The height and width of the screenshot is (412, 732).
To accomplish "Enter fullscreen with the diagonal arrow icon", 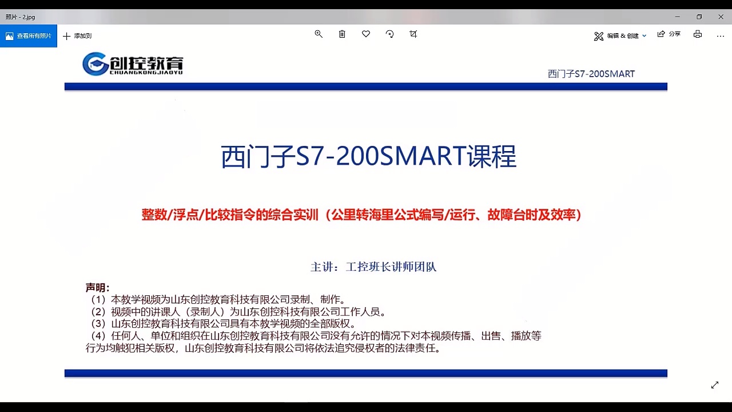I will tap(714, 385).
